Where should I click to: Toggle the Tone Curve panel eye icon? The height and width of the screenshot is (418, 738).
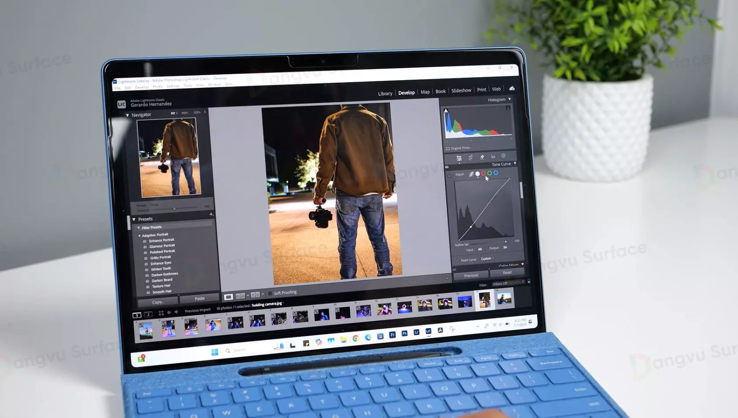[447, 167]
